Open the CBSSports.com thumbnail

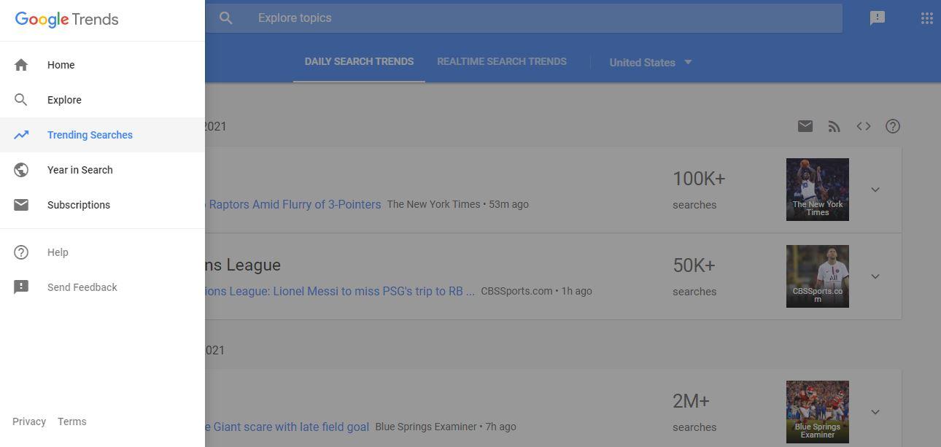[x=818, y=276]
